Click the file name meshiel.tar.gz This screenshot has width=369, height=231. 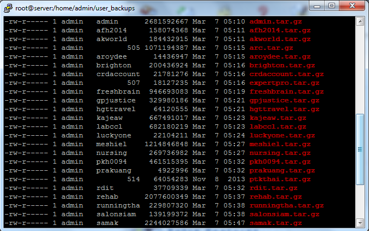tap(280, 144)
